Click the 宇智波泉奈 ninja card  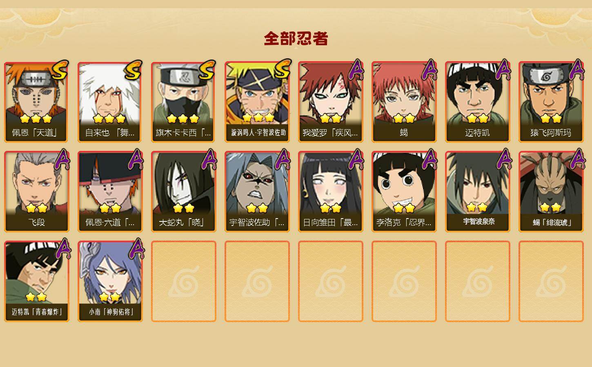pos(477,192)
